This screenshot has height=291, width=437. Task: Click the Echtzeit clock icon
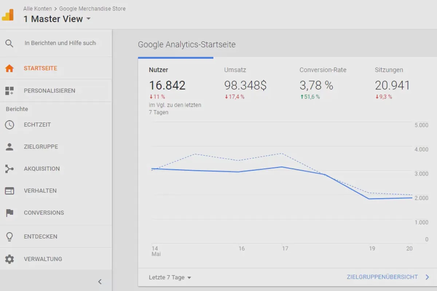point(9,125)
